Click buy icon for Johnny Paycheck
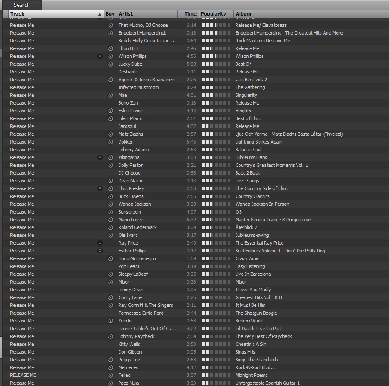Viewport: 389px width, 386px height. click(110, 336)
